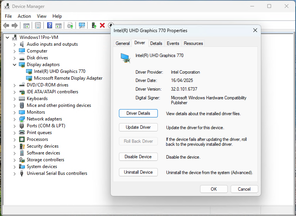The image size is (296, 216).
Task: Open the View menu
Action: pyautogui.click(x=42, y=16)
